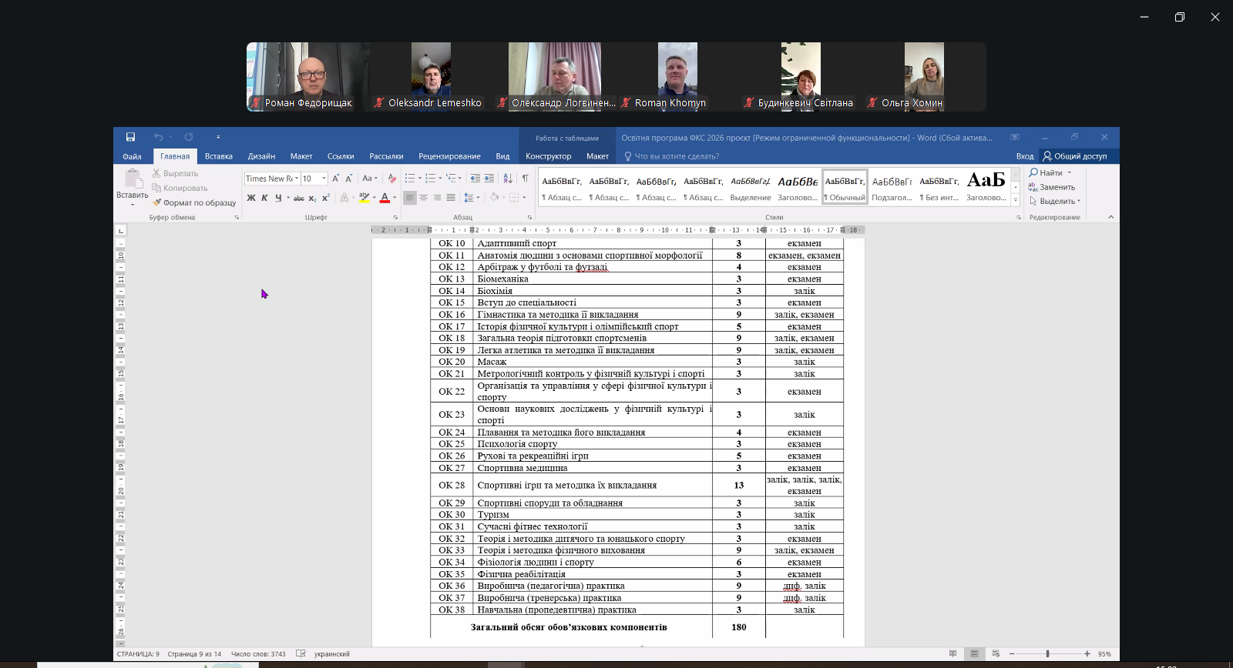Click the Increase Indent icon
The height and width of the screenshot is (668, 1233).
tap(489, 179)
